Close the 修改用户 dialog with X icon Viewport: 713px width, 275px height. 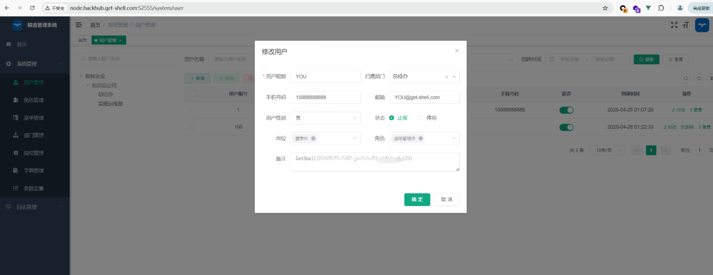(457, 51)
